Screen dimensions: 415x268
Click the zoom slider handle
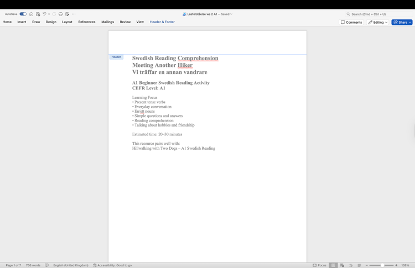382,265
